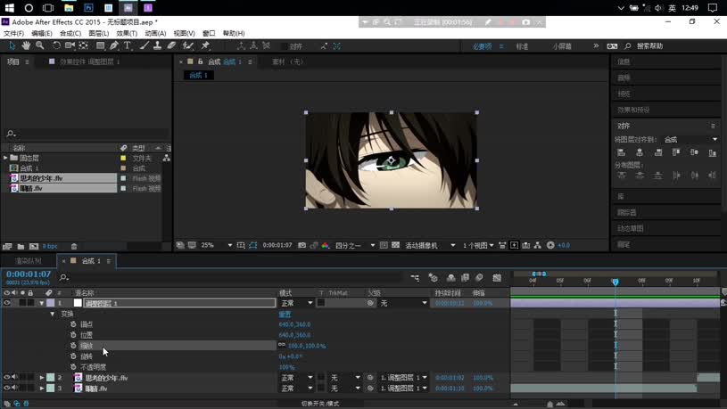The width and height of the screenshot is (727, 409).
Task: Select the Pan Behind anchor tool
Action: pos(84,45)
